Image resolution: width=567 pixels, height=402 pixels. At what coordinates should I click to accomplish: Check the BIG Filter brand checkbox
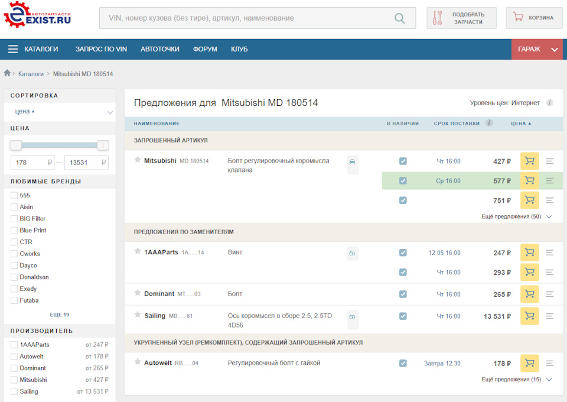point(14,219)
